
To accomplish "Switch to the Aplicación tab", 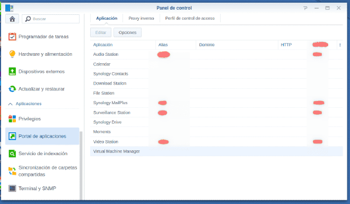I will 107,19.
